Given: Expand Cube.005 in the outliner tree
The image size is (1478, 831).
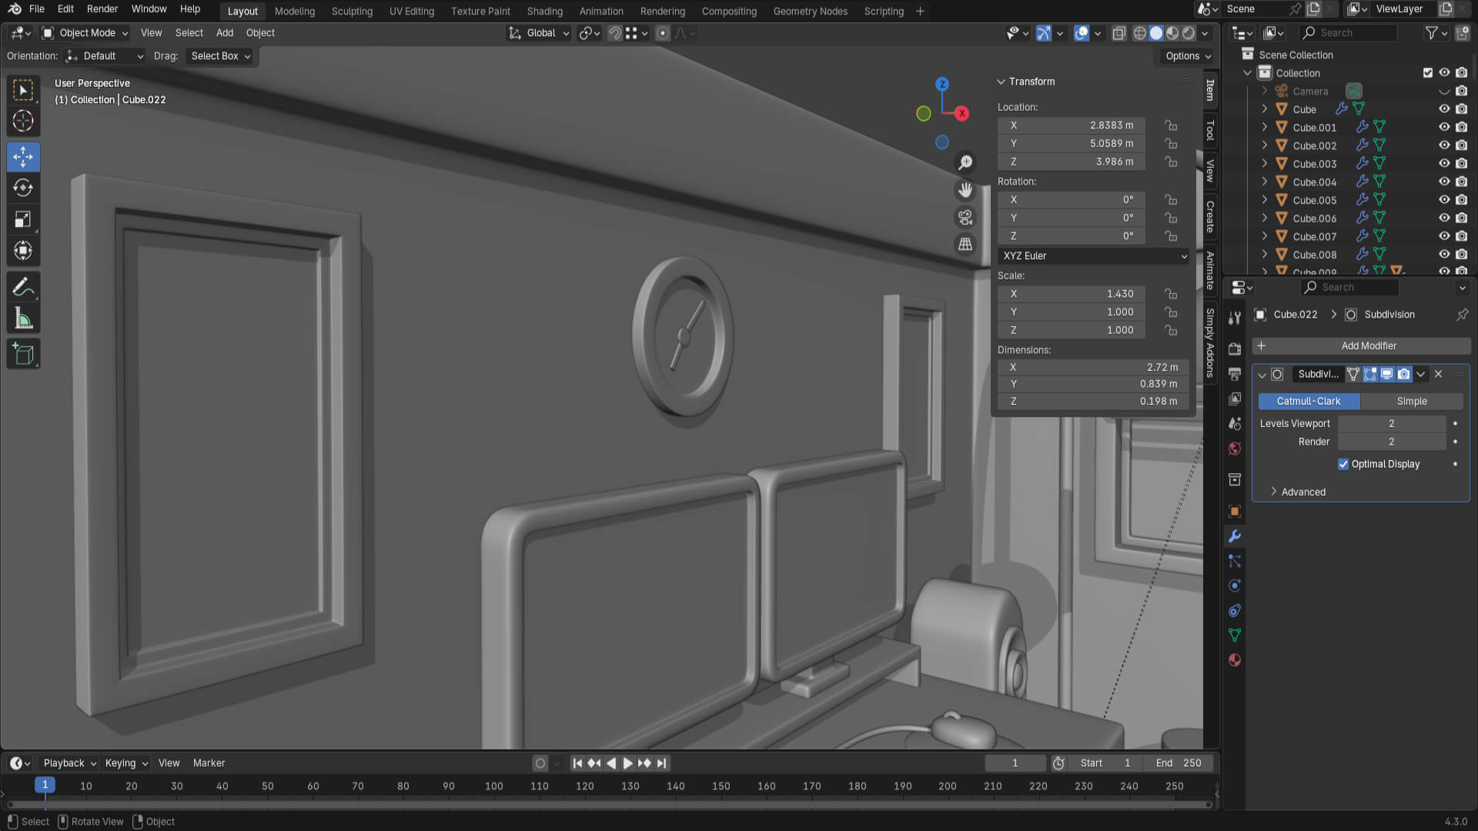Looking at the screenshot, I should pos(1264,200).
